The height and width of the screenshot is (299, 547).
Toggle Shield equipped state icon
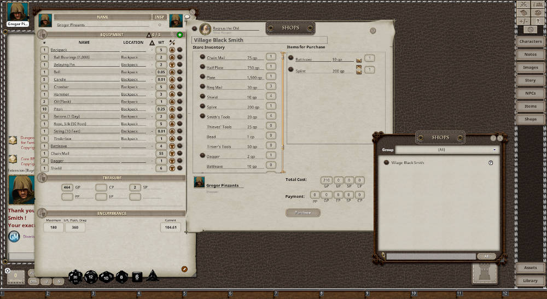[x=172, y=168]
